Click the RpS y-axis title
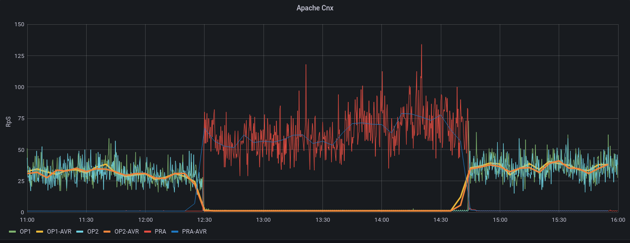The image size is (630, 243). pos(8,119)
